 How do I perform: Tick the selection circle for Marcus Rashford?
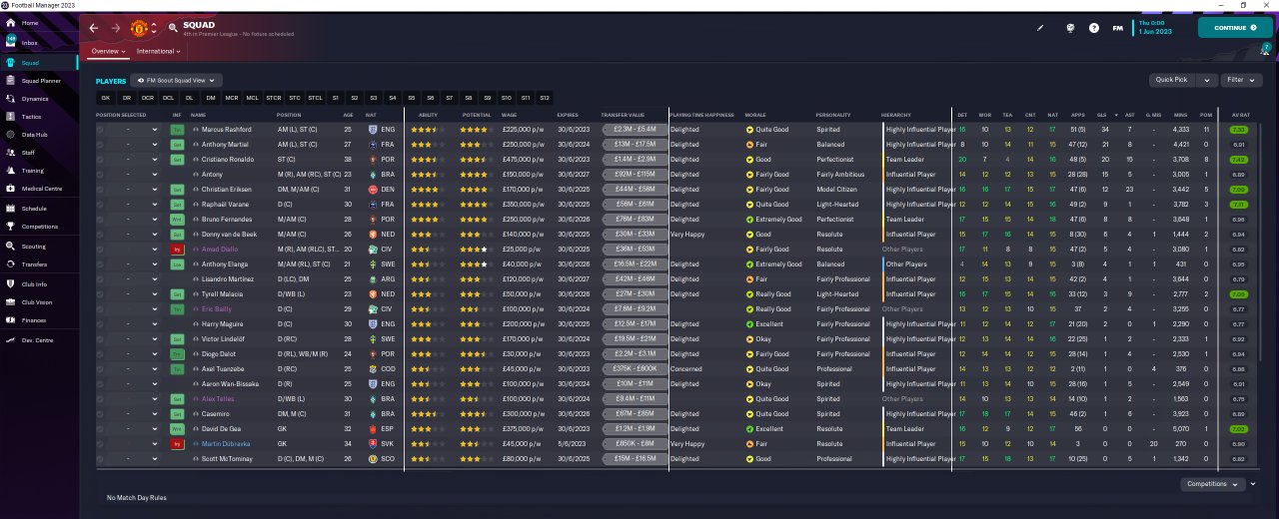[x=100, y=130]
